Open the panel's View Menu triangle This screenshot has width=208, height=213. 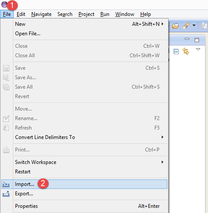(x=198, y=49)
